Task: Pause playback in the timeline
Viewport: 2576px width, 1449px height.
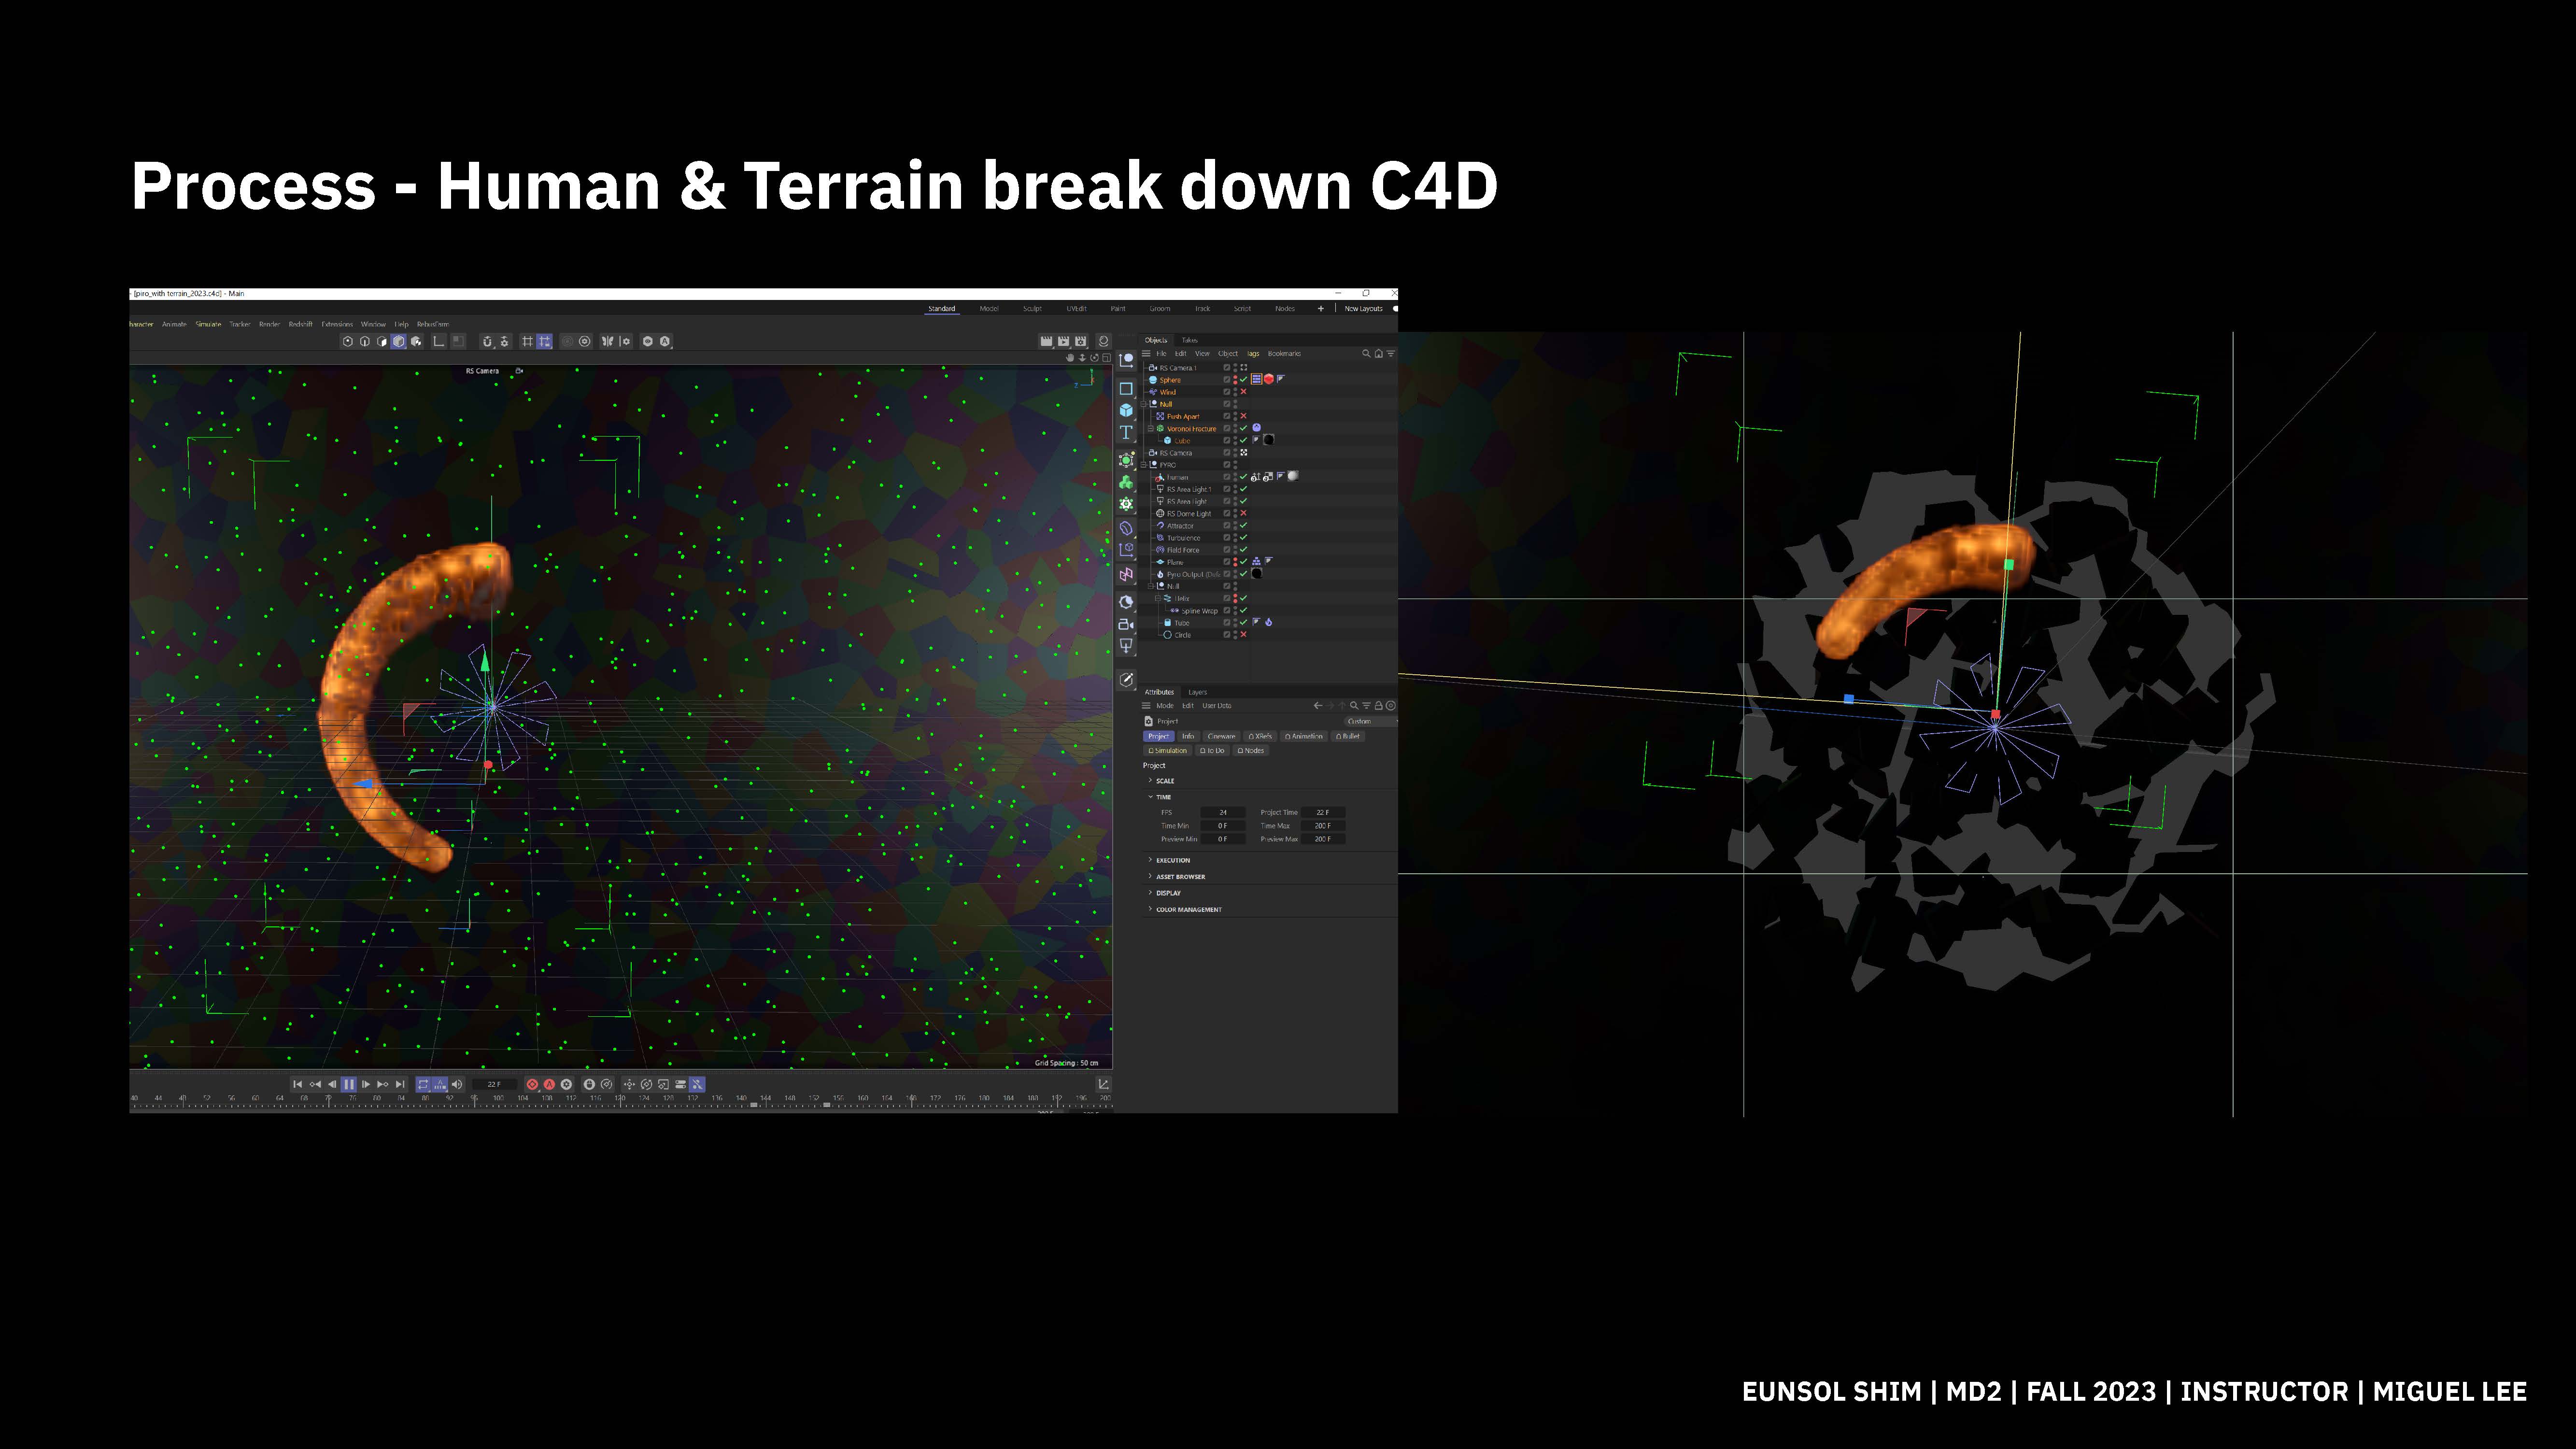Action: (349, 1084)
